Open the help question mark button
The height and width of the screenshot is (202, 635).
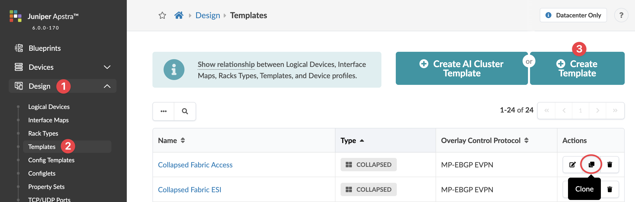point(621,15)
